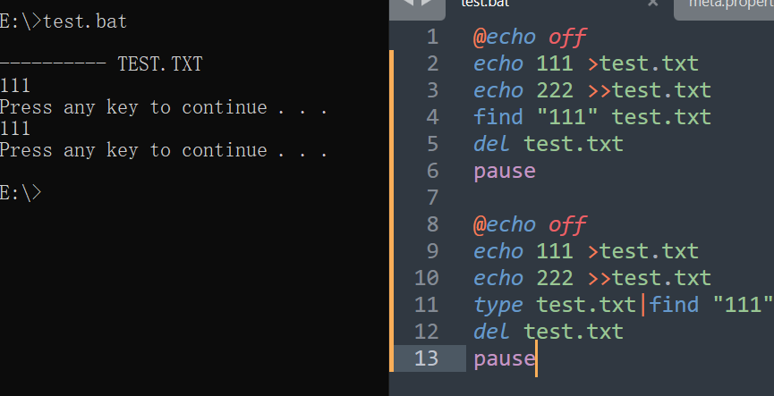Open the meta.properties tab
Viewport: 774px width, 396px height.
pyautogui.click(x=729, y=4)
